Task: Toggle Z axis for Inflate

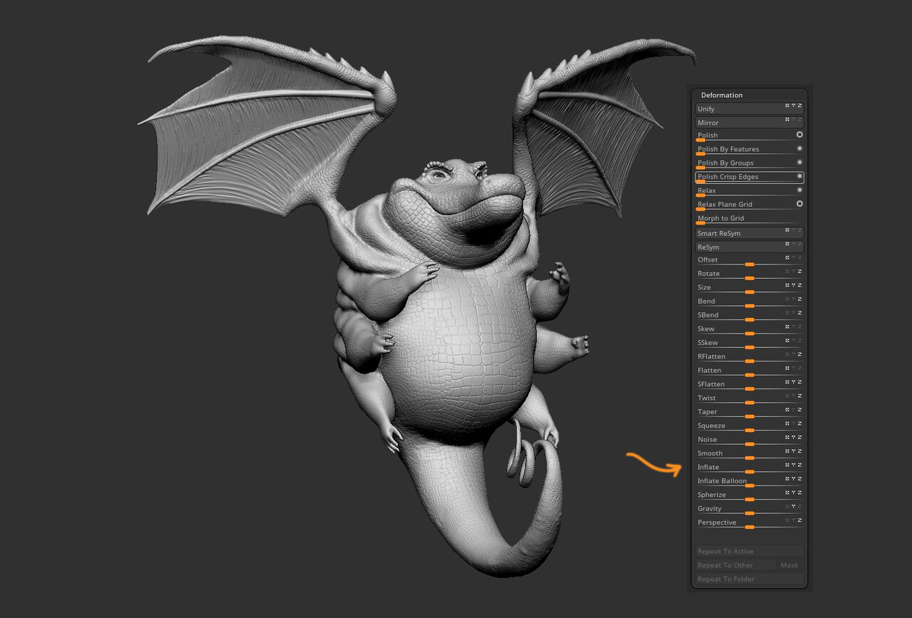Action: point(799,465)
